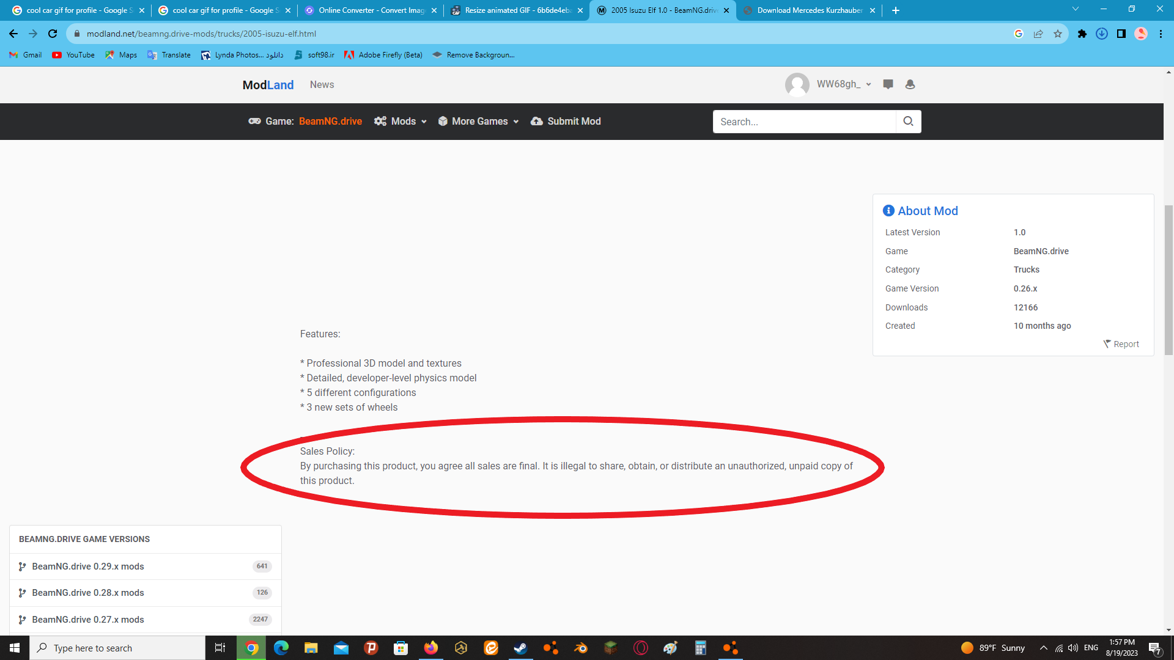The height and width of the screenshot is (660, 1174).
Task: Open messages chat icon beside username
Action: [x=888, y=84]
